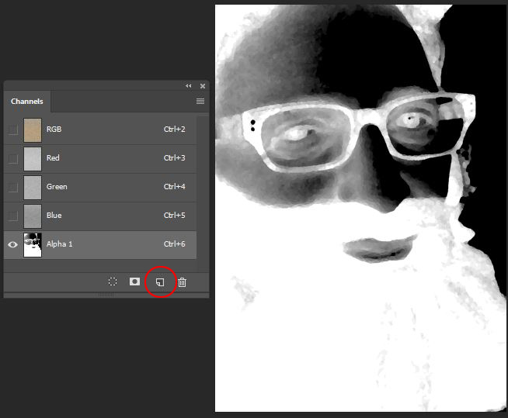Image resolution: width=508 pixels, height=418 pixels.
Task: Enable visibility of the Green channel
Action: point(13,187)
